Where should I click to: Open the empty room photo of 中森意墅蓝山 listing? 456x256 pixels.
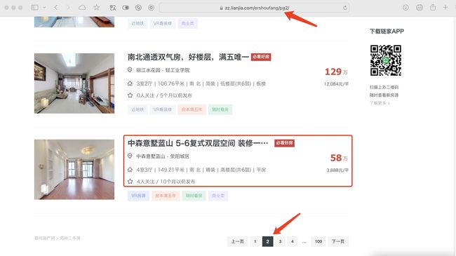coord(74,169)
